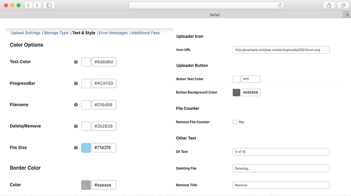This screenshot has height=196, width=351.
Task: Show help tooltip icon for ProgressBar
Action: [76, 83]
